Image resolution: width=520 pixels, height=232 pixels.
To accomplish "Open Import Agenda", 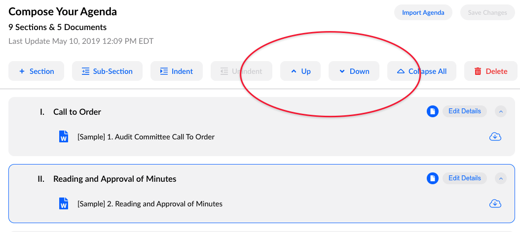I will (x=423, y=13).
